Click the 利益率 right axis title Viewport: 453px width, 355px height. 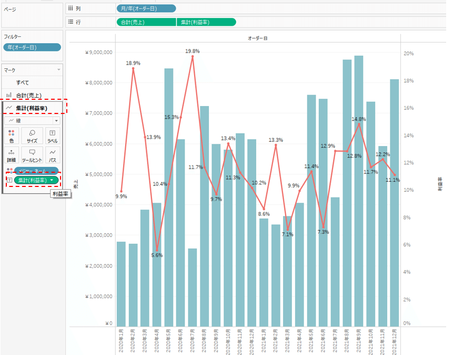[440, 184]
